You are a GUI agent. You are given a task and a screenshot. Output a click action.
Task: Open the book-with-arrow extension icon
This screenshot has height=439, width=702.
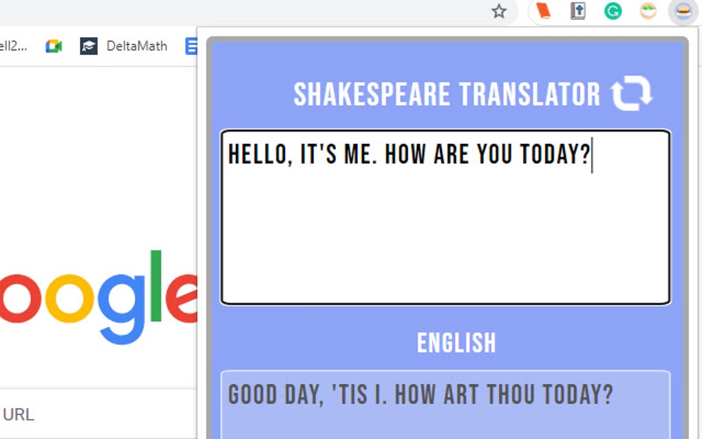577,11
